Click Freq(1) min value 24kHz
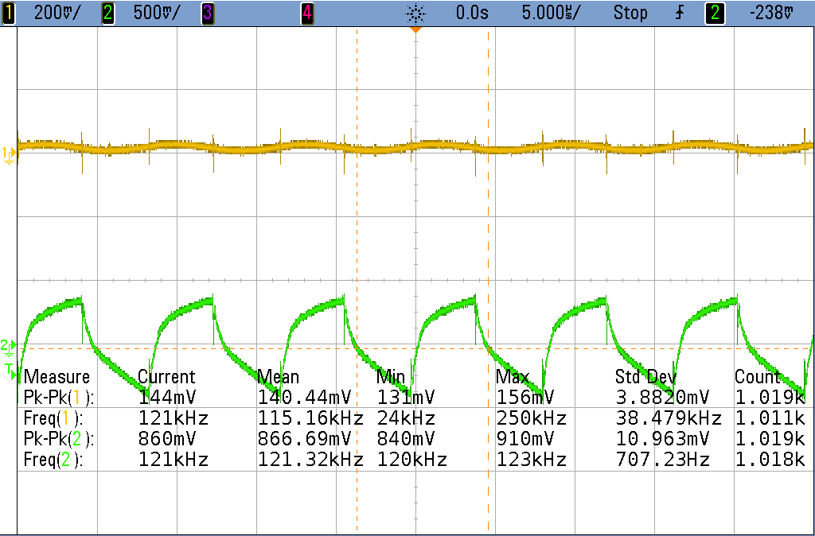The image size is (815, 536). 406,418
